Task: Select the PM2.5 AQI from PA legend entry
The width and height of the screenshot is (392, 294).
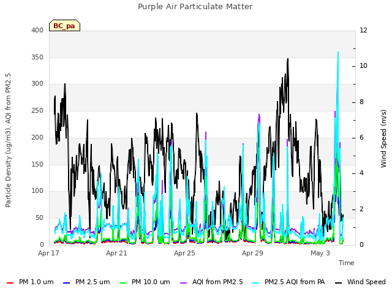Action: pyautogui.click(x=288, y=282)
